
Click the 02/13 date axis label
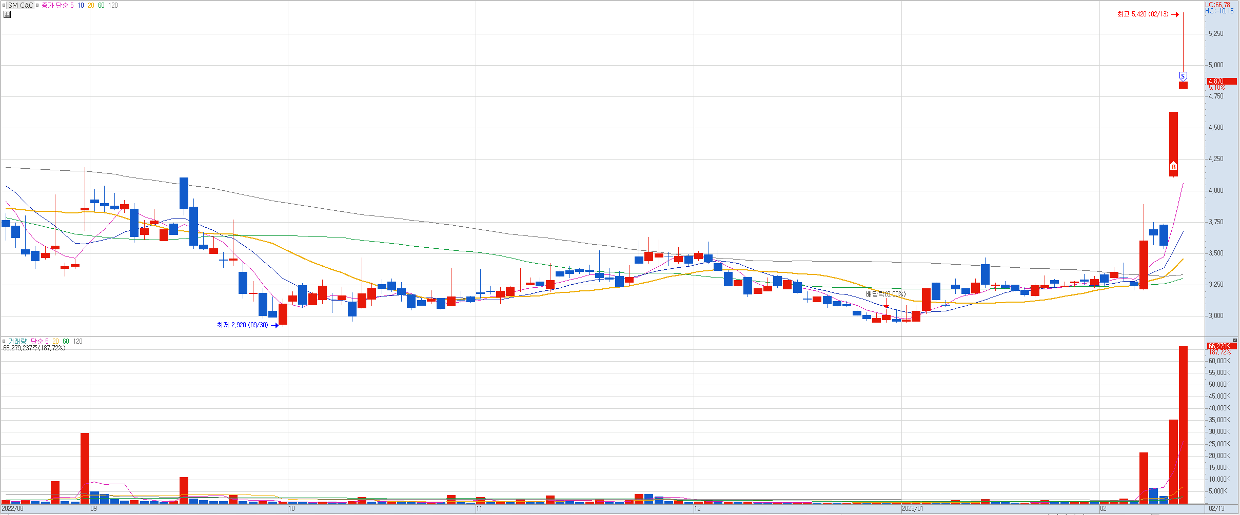point(1216,509)
